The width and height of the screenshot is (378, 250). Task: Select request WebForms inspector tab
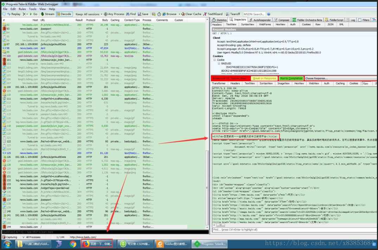pos(265,25)
